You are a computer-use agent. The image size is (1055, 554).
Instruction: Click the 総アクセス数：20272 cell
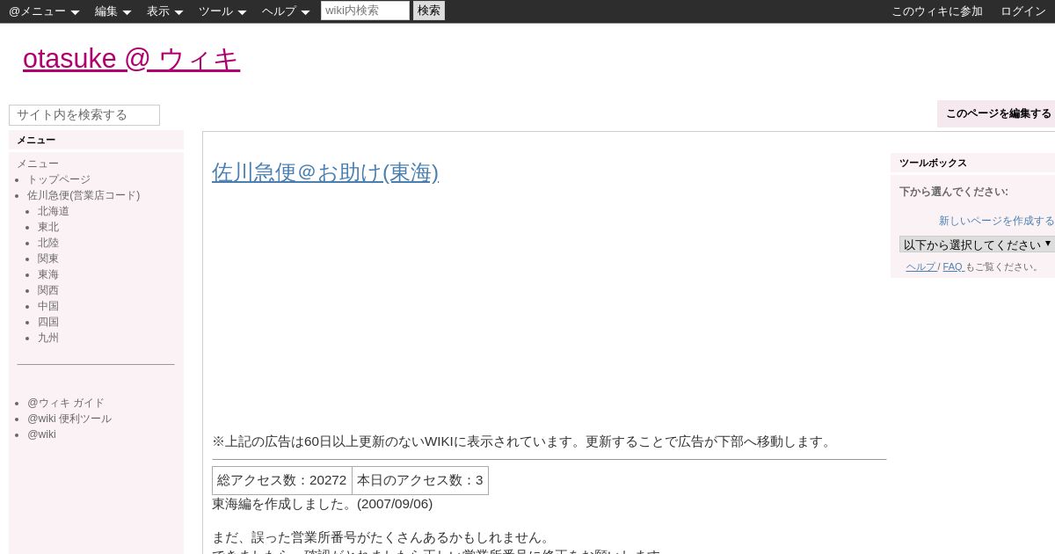click(x=282, y=480)
